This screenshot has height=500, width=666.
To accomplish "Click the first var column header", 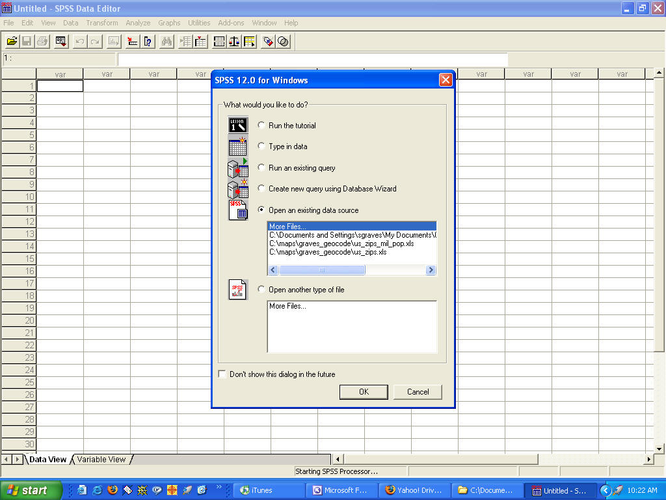I will tap(60, 74).
